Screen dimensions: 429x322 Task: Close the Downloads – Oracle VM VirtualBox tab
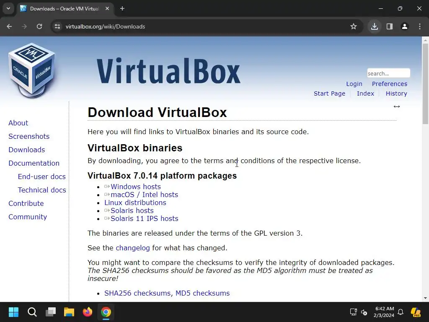click(x=107, y=8)
